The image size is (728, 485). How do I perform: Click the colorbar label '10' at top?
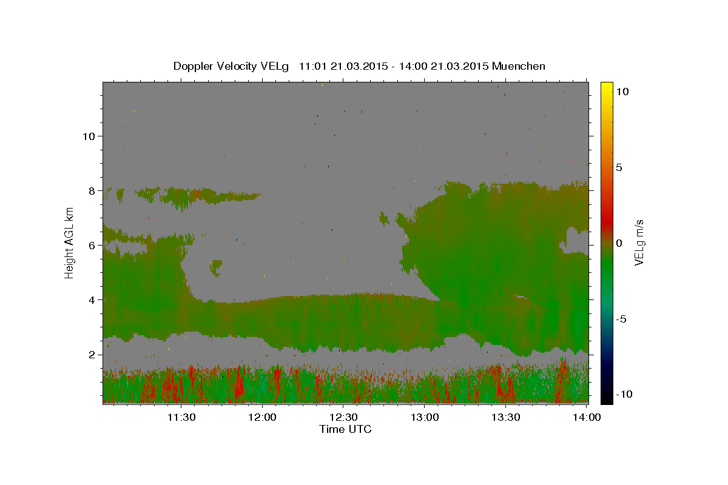point(622,92)
